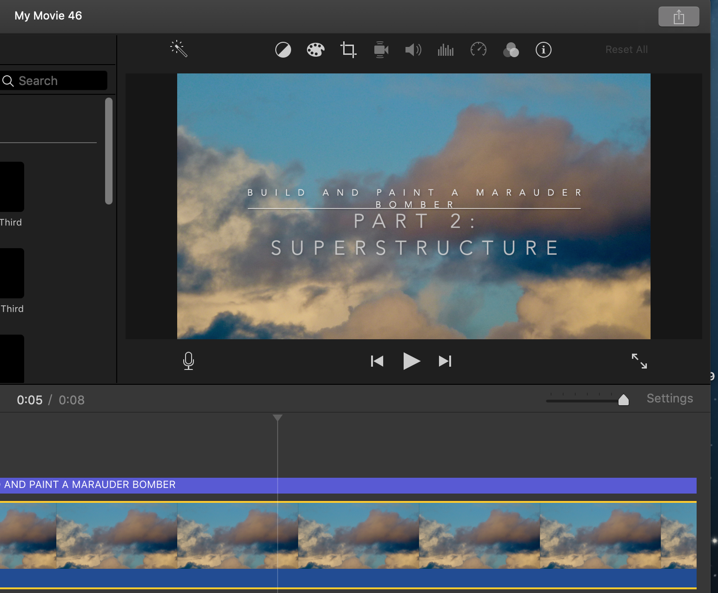Screen dimensions: 718x593
Task: Open the volume adjustment controls
Action: tap(413, 50)
